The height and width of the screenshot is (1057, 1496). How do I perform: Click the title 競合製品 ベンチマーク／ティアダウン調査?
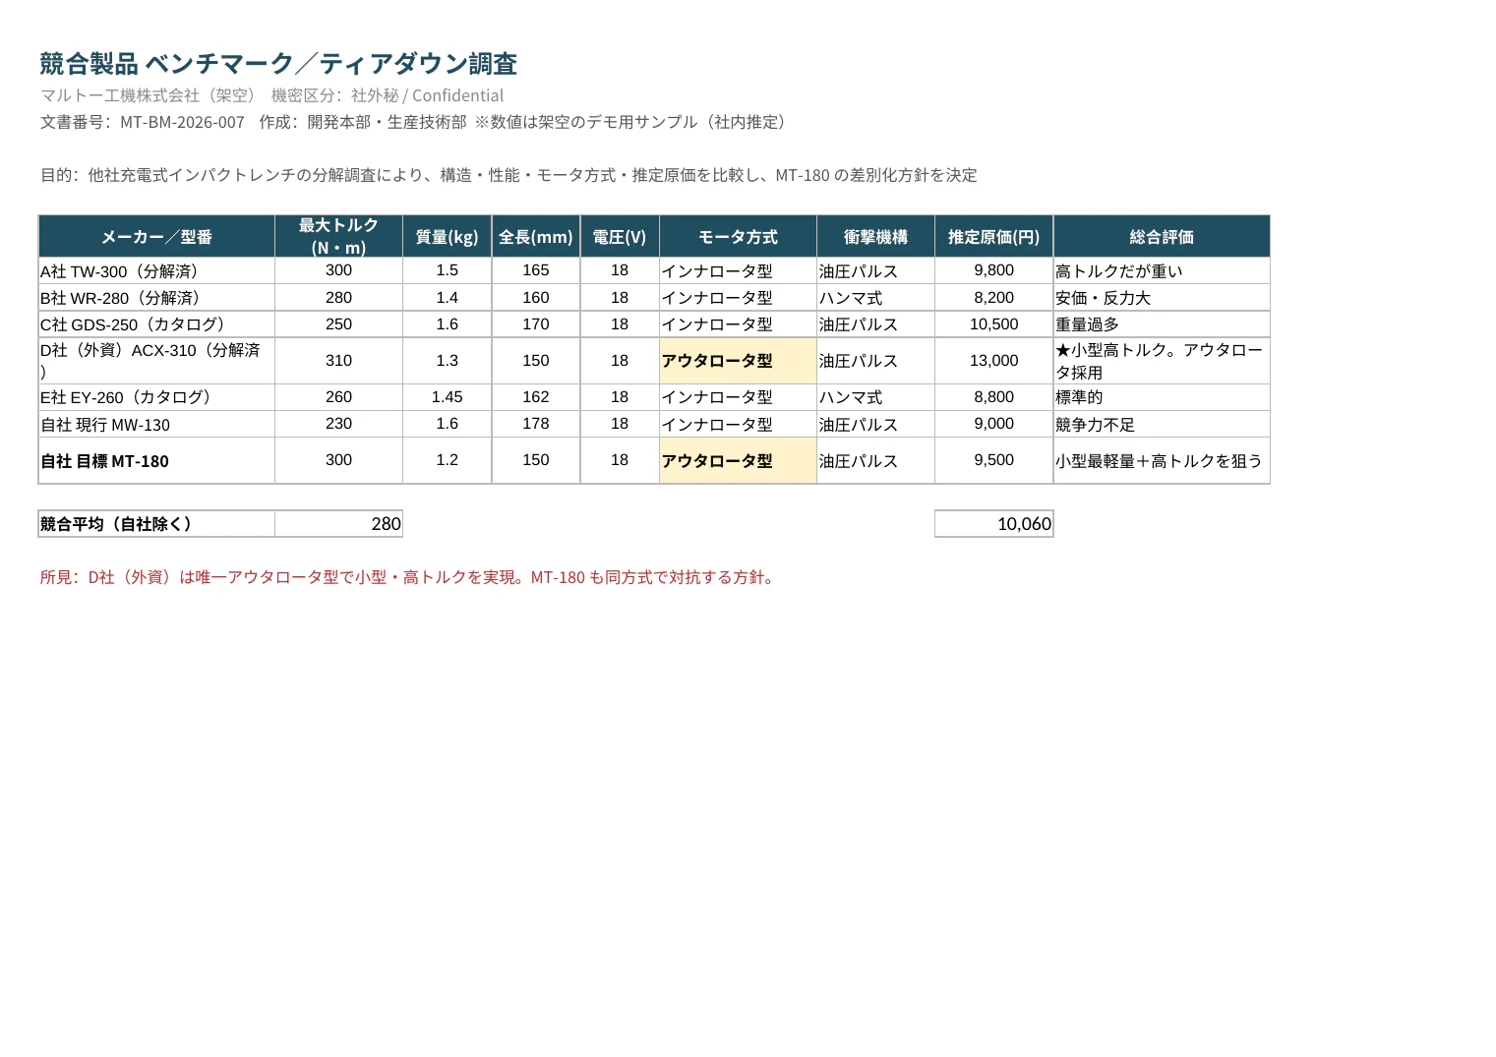[278, 64]
